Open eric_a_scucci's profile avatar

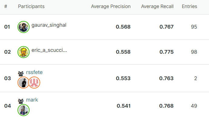tap(23, 52)
